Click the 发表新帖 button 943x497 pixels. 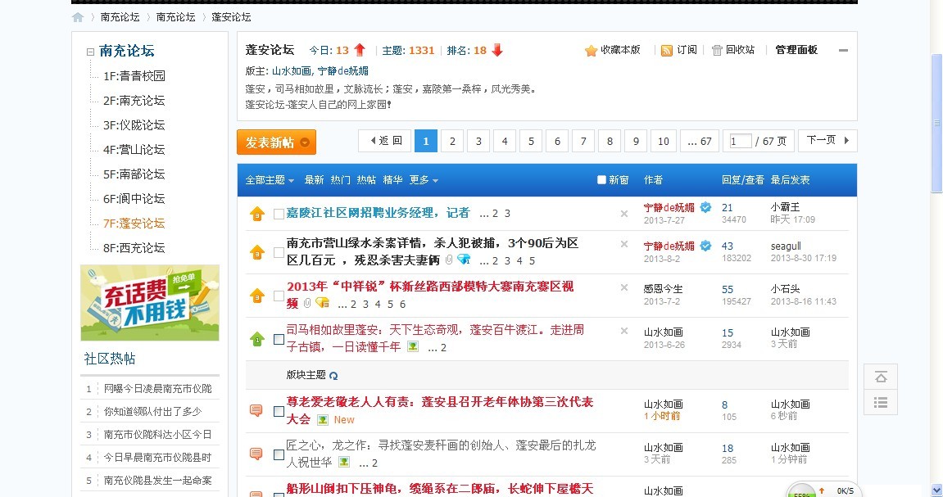coord(276,142)
